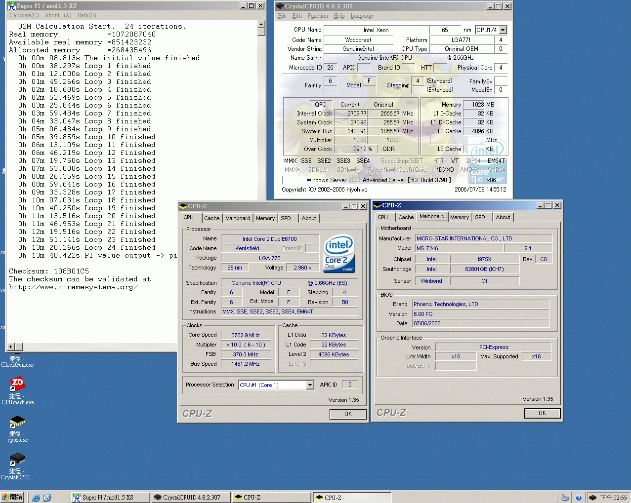Open the File menu in CrystalCPUID
The image size is (631, 503).
click(x=282, y=16)
